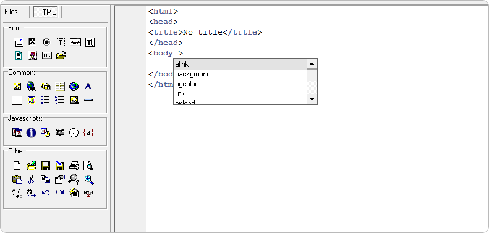Print the document (printer icon)
Screen dimensions: 489x233
coord(74,166)
